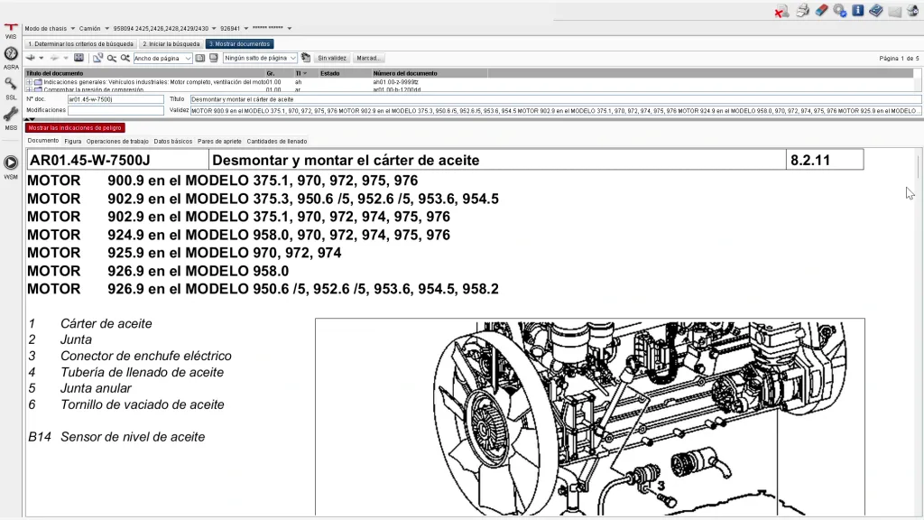
Task: Click the Título del documento column header
Action: click(x=145, y=74)
